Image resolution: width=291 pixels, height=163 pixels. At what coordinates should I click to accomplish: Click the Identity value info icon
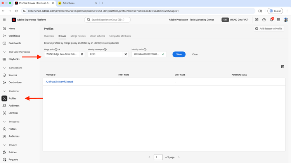(x=145, y=50)
